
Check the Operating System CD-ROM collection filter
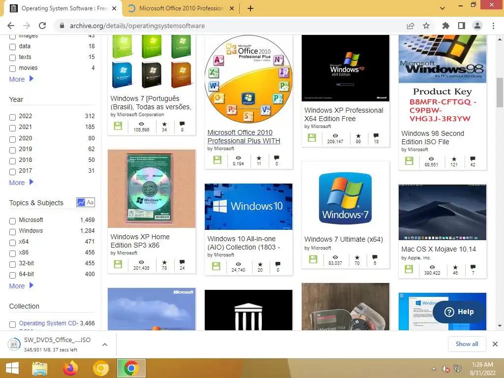(x=12, y=325)
